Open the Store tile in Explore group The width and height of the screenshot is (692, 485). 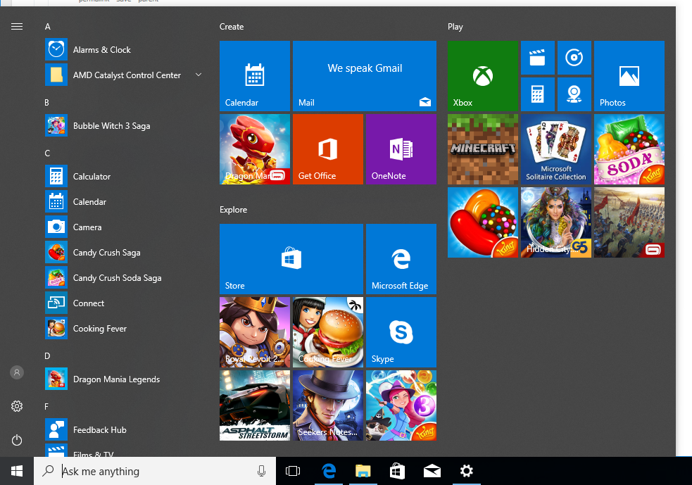pyautogui.click(x=291, y=259)
